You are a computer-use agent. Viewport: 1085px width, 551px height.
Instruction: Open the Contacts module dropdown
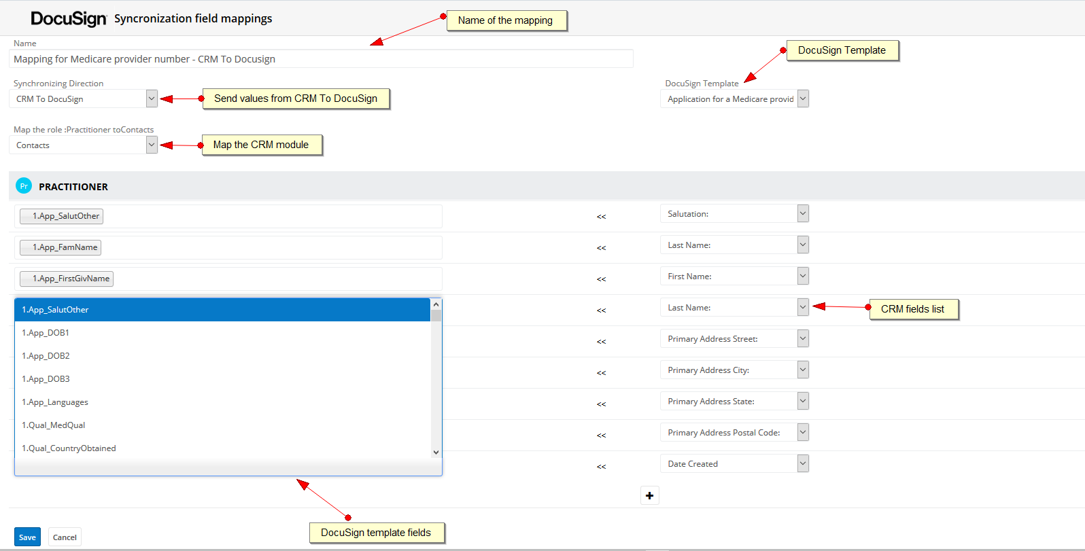point(83,145)
